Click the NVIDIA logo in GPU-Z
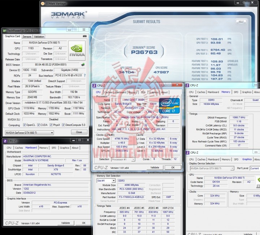This screenshot has width=260, height=235. (77, 51)
